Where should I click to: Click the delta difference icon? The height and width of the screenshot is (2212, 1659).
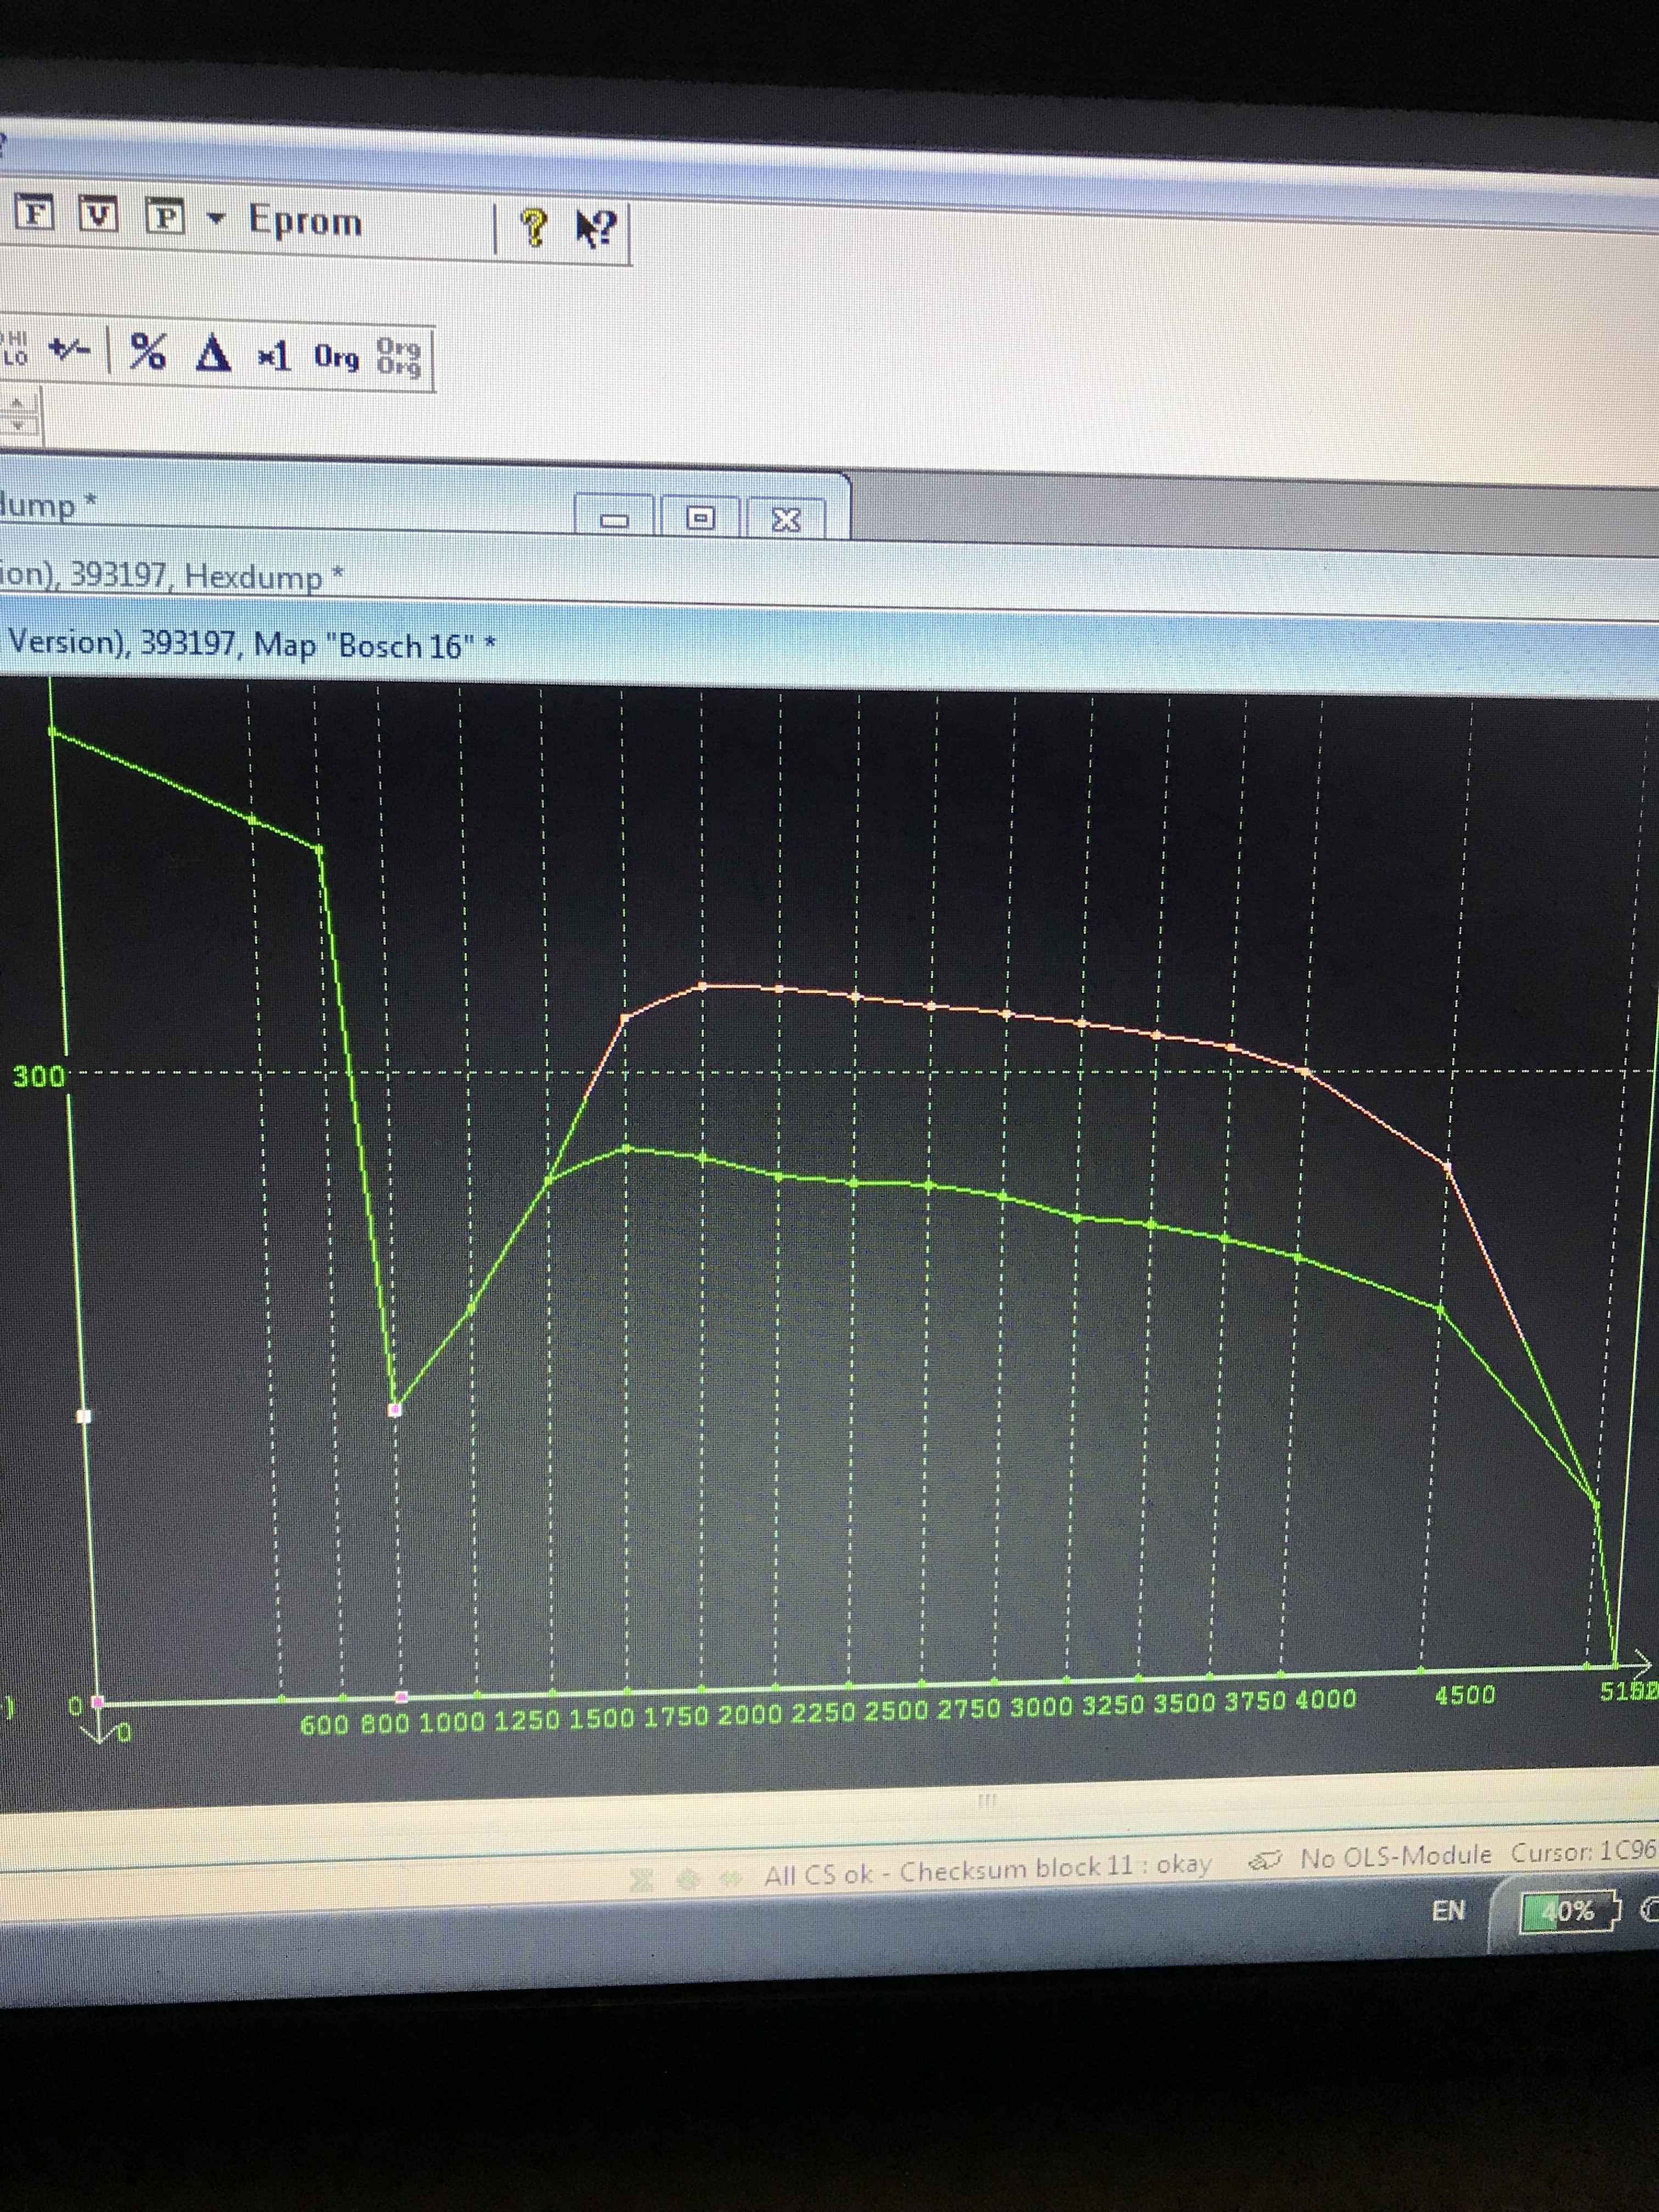click(212, 354)
